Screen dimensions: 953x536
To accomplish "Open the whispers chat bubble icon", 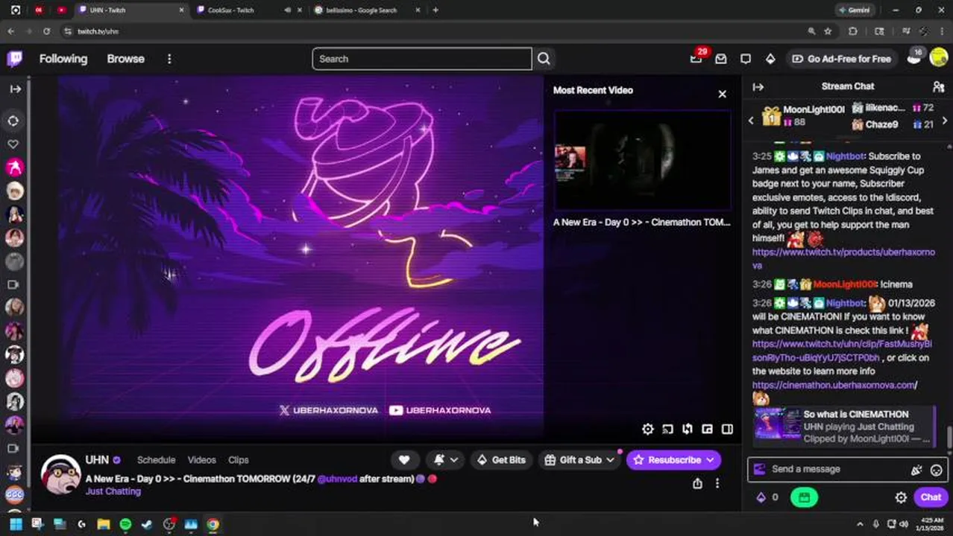I will click(x=746, y=59).
